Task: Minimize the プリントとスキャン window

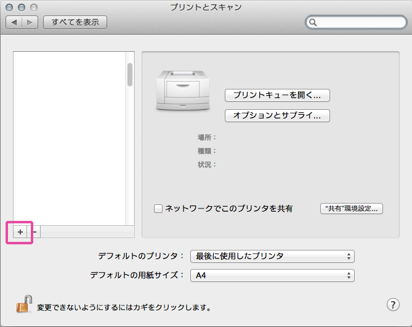Action: coord(20,7)
